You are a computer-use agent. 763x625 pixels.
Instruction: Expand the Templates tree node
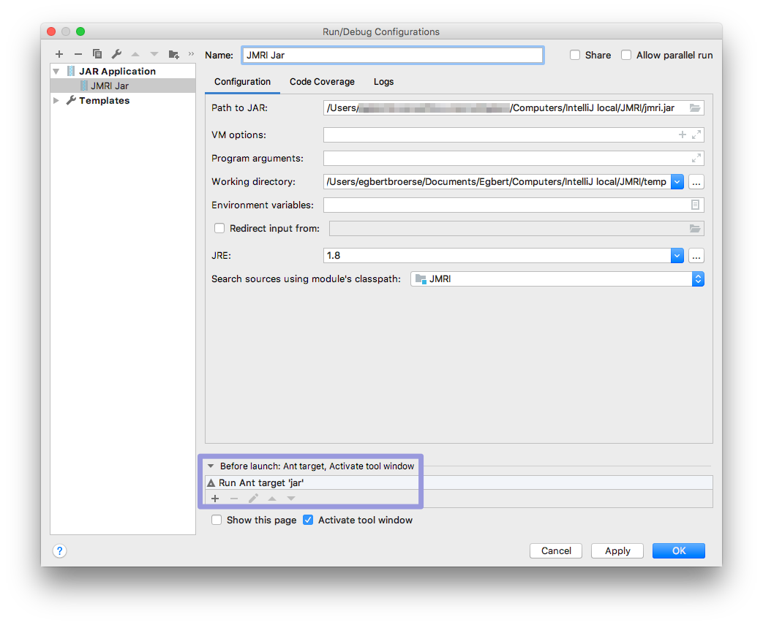(56, 100)
